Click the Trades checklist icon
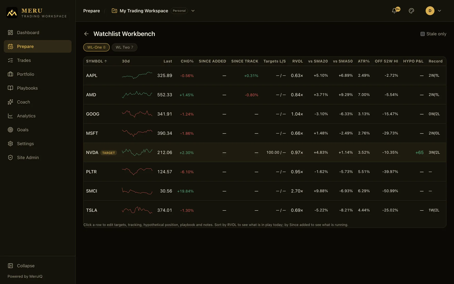 [10, 60]
